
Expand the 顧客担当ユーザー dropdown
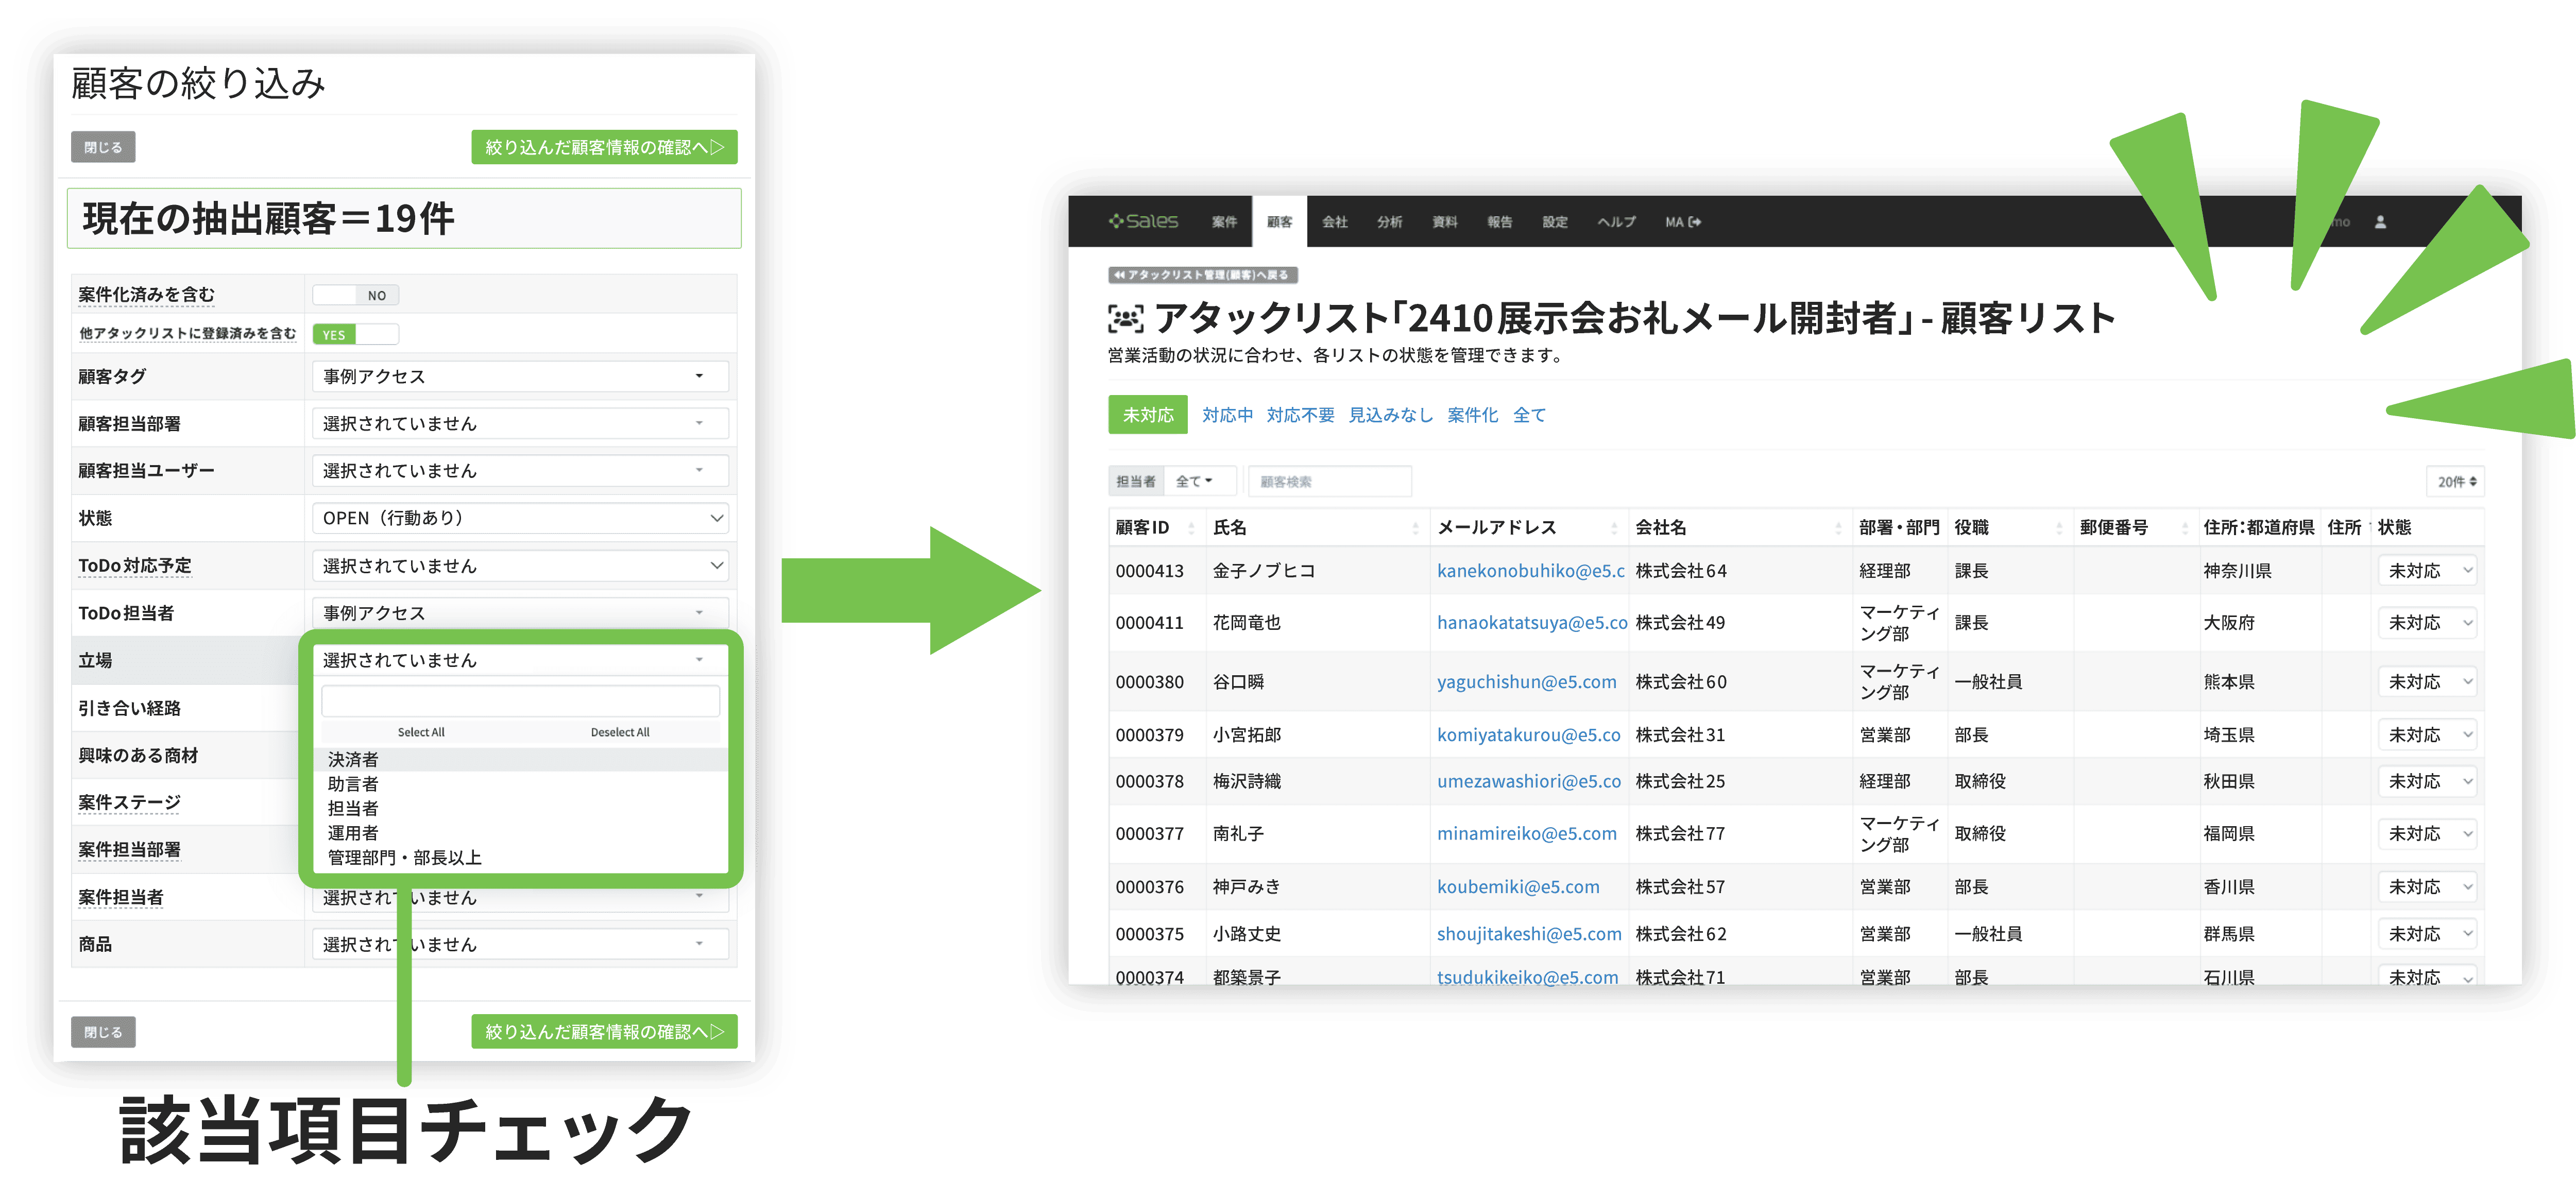click(519, 470)
